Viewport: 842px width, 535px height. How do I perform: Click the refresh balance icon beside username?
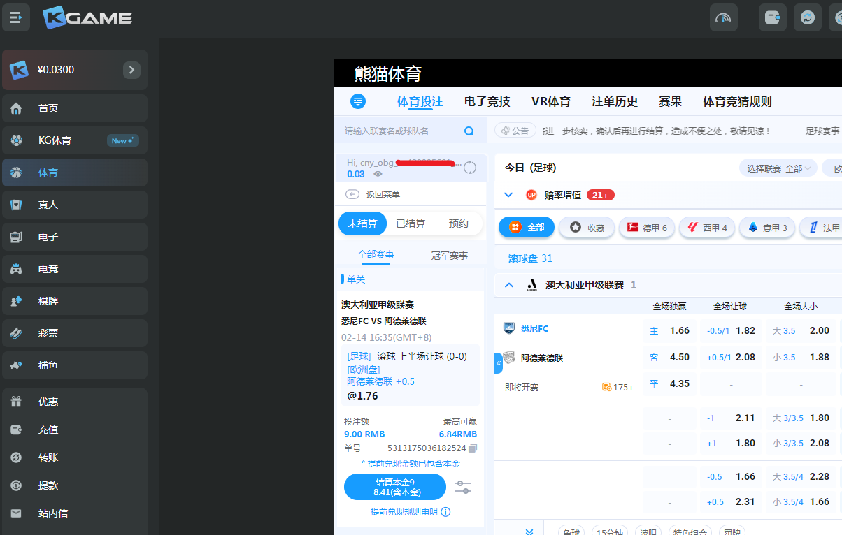click(x=470, y=168)
